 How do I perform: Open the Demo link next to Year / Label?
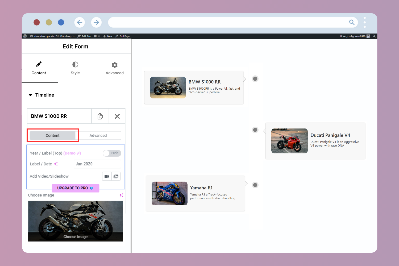[x=72, y=153]
